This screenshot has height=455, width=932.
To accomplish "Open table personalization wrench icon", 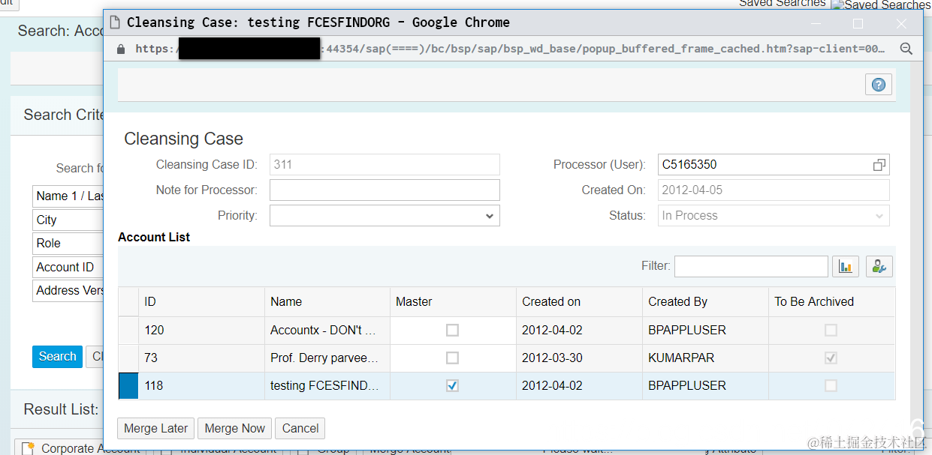I will tap(879, 266).
